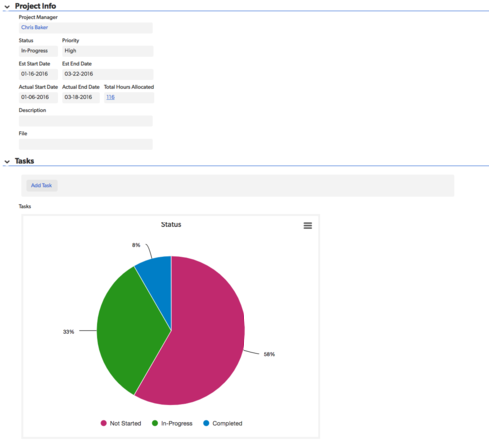
Task: Toggle the Completed legend item
Action: [x=223, y=423]
